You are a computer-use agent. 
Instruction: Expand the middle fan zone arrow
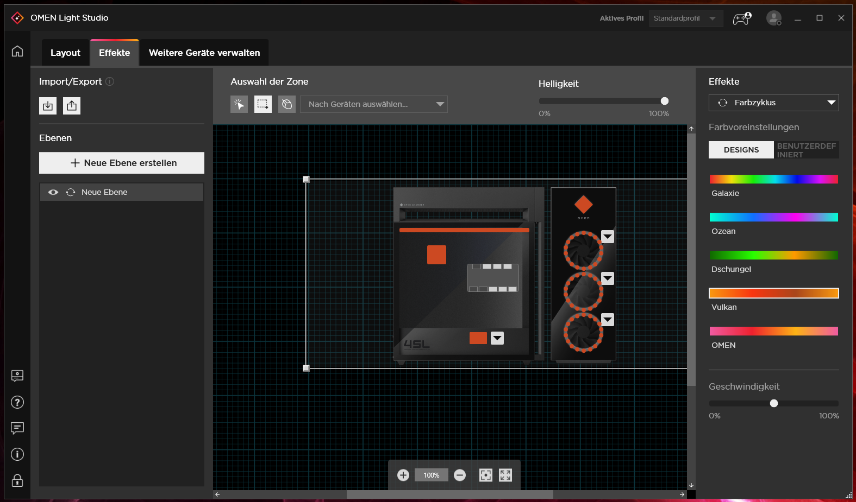coord(608,278)
